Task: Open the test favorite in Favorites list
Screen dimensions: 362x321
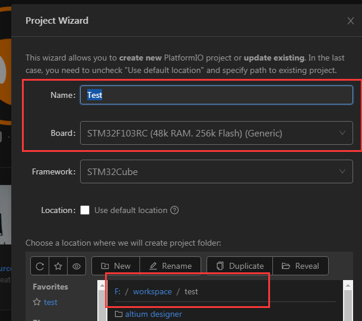Action: pos(50,302)
